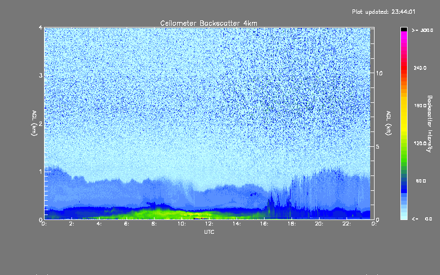
Task: Select the '20:' UTC tick label
Action: tap(320, 224)
